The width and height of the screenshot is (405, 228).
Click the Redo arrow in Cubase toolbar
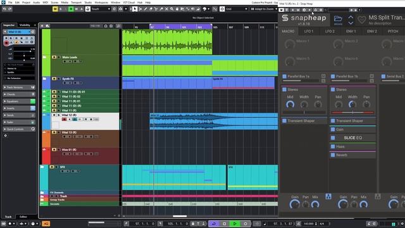pyautogui.click(x=10, y=9)
